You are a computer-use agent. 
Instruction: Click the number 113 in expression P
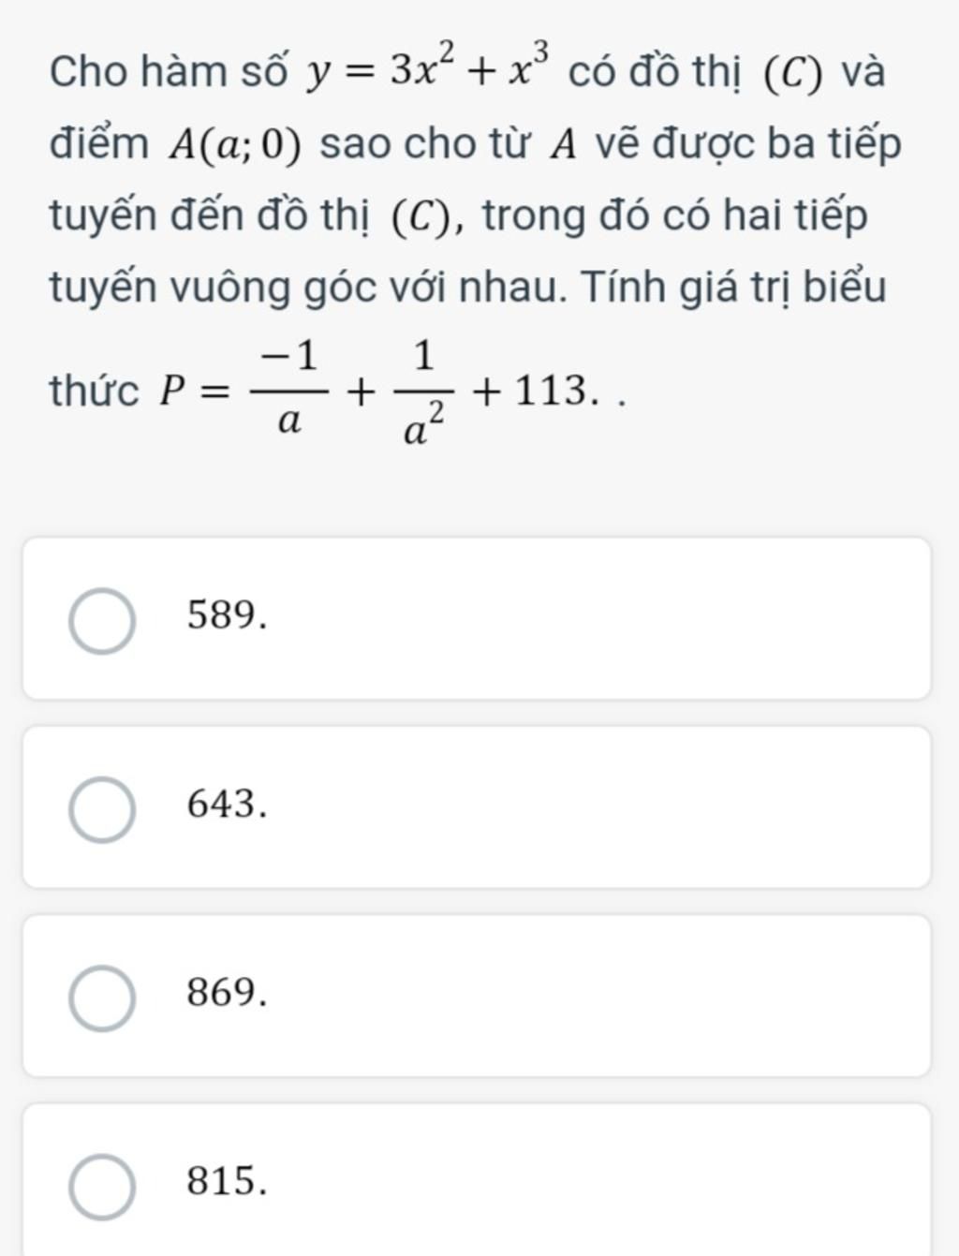(x=551, y=391)
